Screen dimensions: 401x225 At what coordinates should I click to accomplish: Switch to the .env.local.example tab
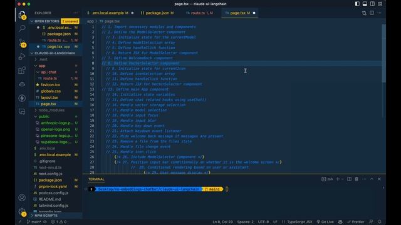[x=110, y=12]
